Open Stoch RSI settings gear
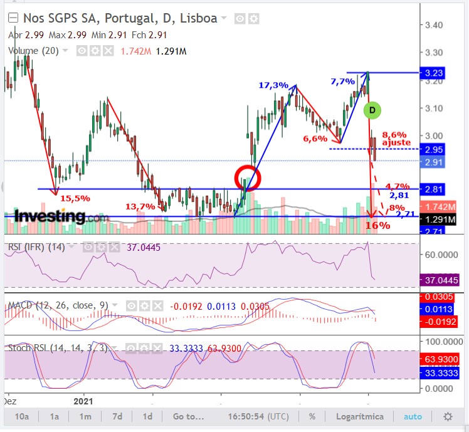This screenshot has height=432, width=469. pyautogui.click(x=145, y=349)
